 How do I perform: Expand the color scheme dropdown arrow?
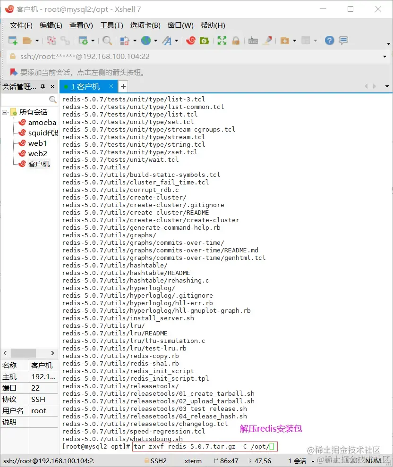click(135, 41)
